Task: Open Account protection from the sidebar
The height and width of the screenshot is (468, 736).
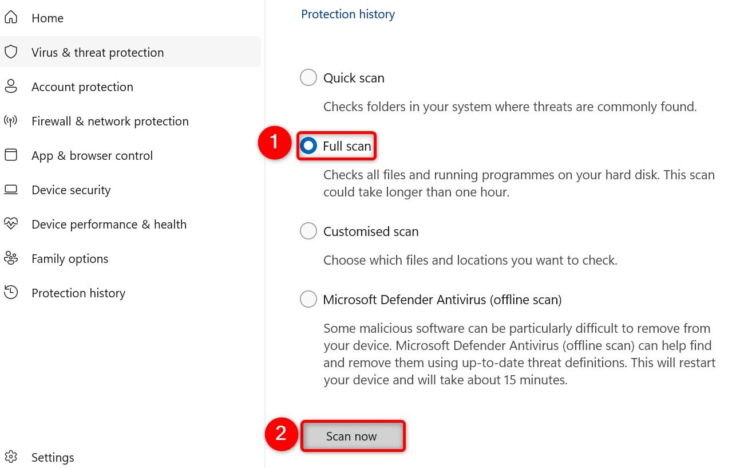Action: (82, 86)
